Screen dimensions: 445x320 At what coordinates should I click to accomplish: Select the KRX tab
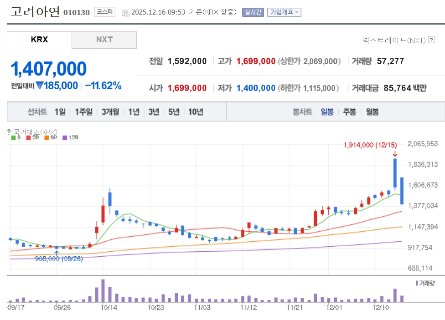coord(39,40)
